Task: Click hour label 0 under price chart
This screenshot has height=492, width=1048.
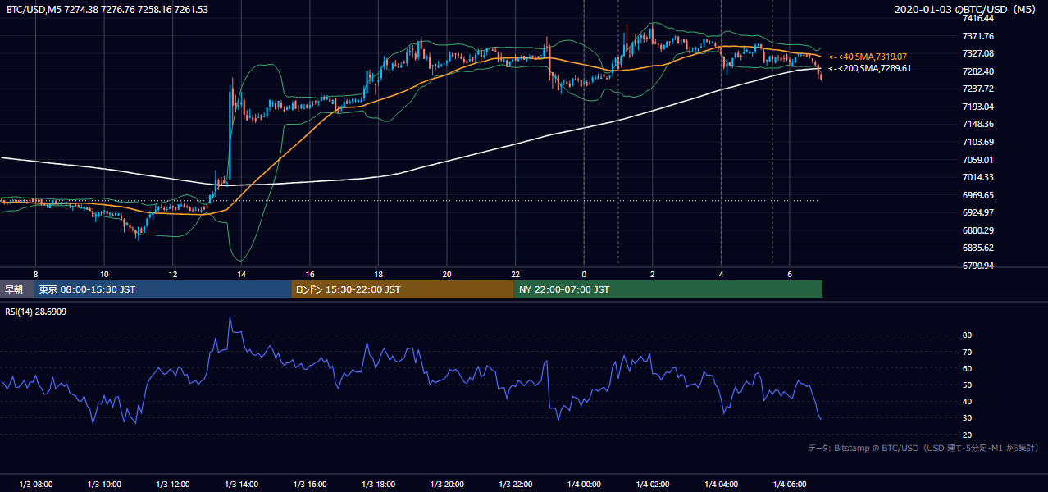Action: click(584, 274)
